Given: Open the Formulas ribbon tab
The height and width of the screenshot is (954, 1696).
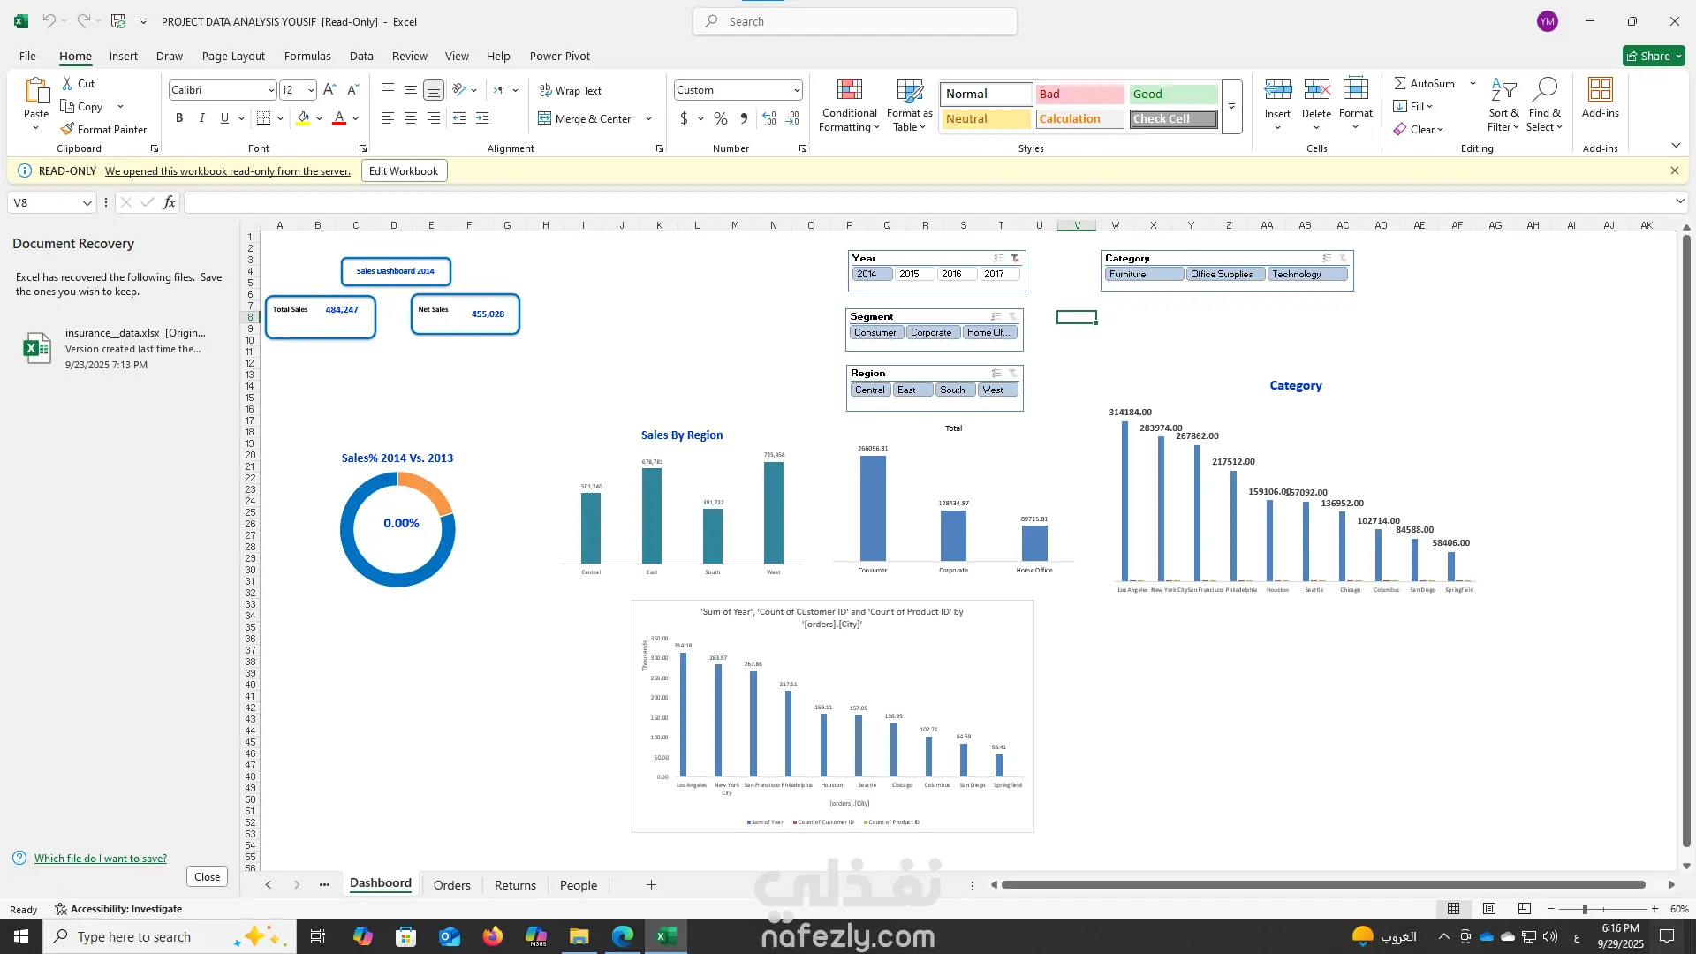Looking at the screenshot, I should click(307, 56).
